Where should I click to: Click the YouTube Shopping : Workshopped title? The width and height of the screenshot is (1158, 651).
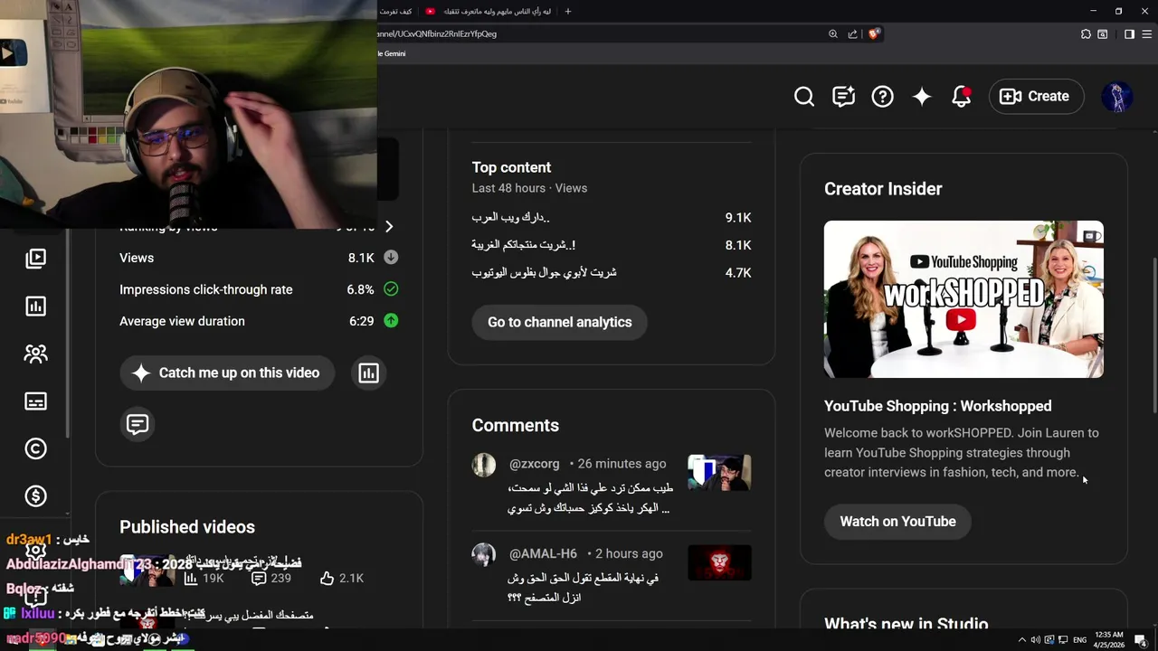(x=937, y=406)
